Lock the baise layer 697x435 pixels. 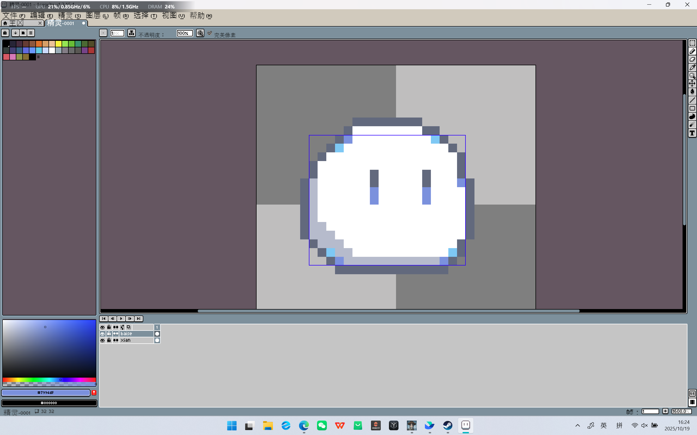[x=109, y=334]
